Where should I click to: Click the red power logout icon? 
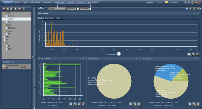point(200,3)
